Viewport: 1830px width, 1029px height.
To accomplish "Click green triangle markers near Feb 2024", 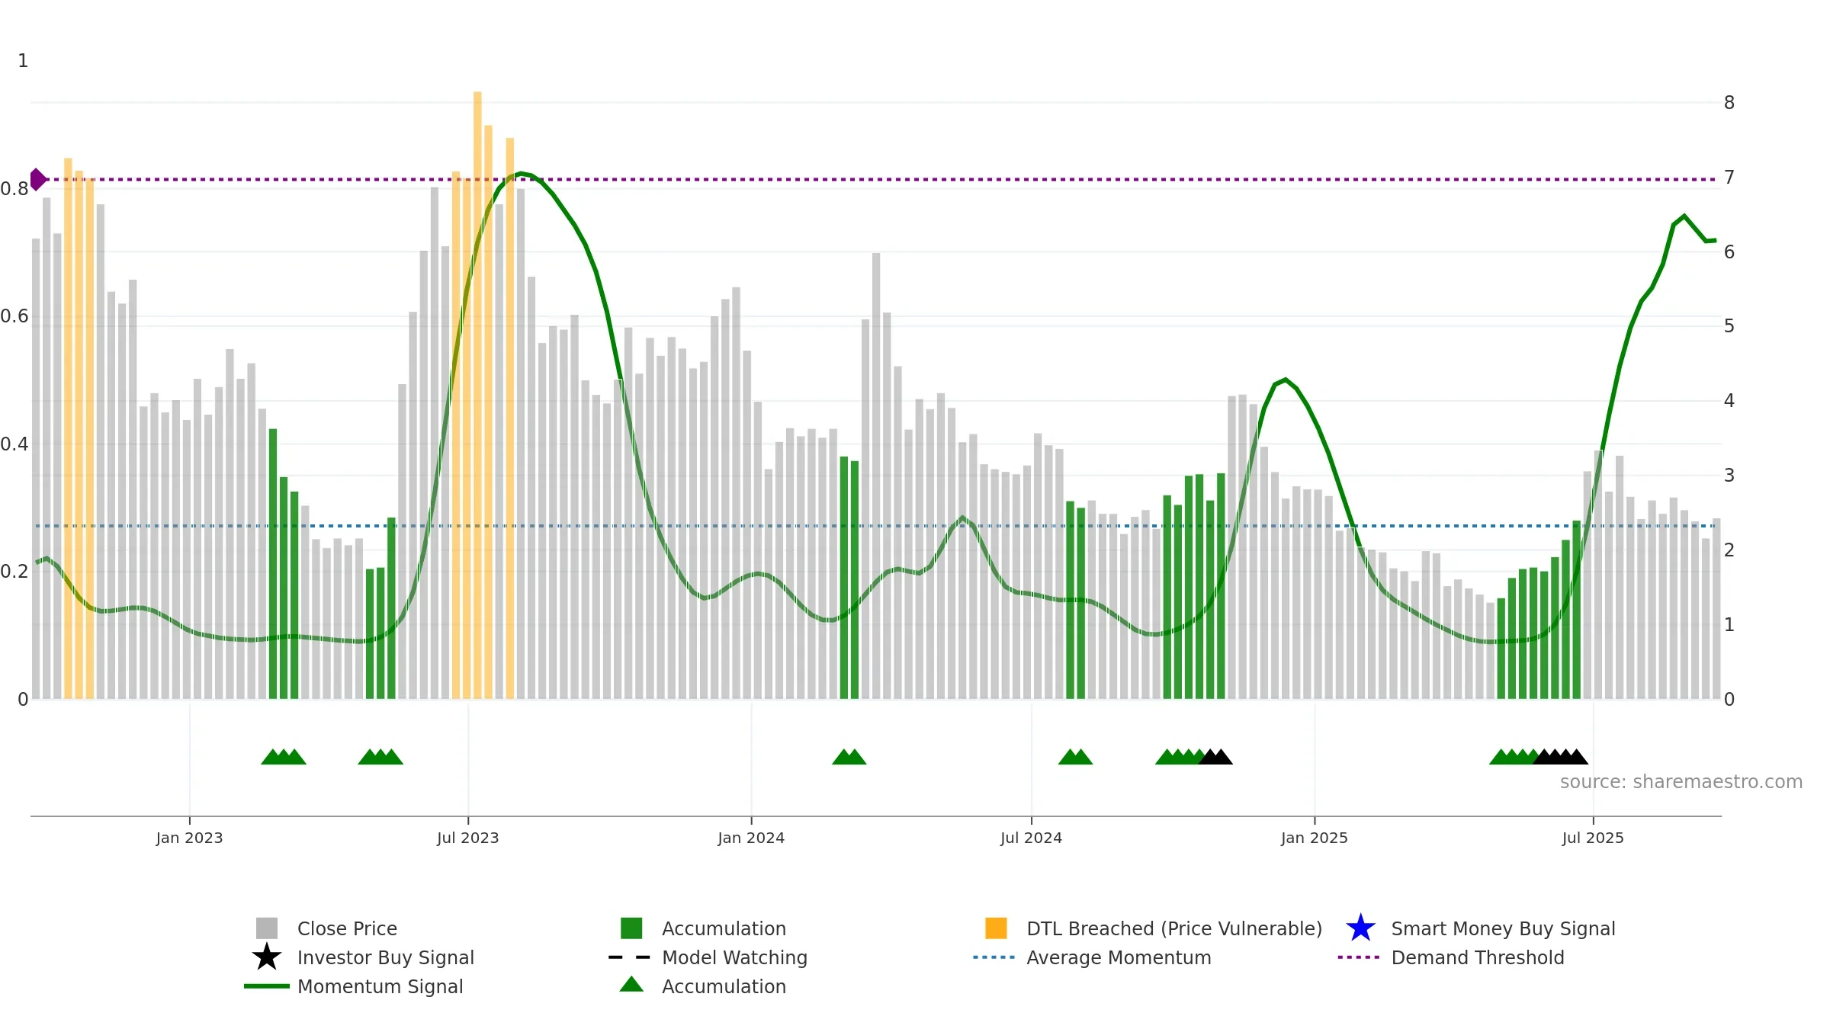I will pyautogui.click(x=849, y=757).
